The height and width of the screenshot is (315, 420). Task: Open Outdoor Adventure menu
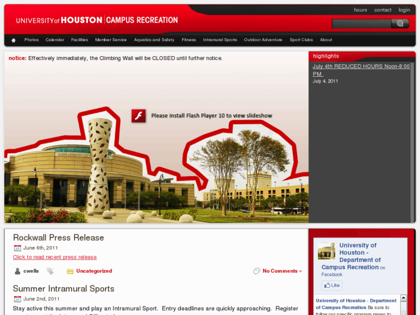pos(263,40)
